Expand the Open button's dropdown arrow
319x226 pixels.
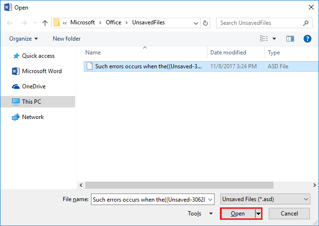pyautogui.click(x=258, y=214)
